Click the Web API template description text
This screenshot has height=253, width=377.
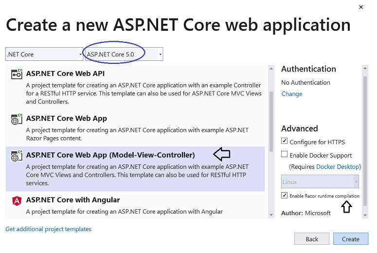pyautogui.click(x=144, y=93)
